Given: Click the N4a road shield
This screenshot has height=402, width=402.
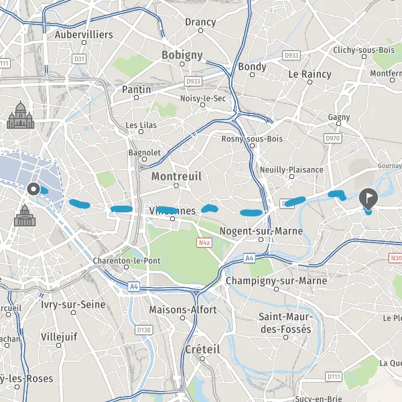Looking at the screenshot, I should tap(204, 243).
